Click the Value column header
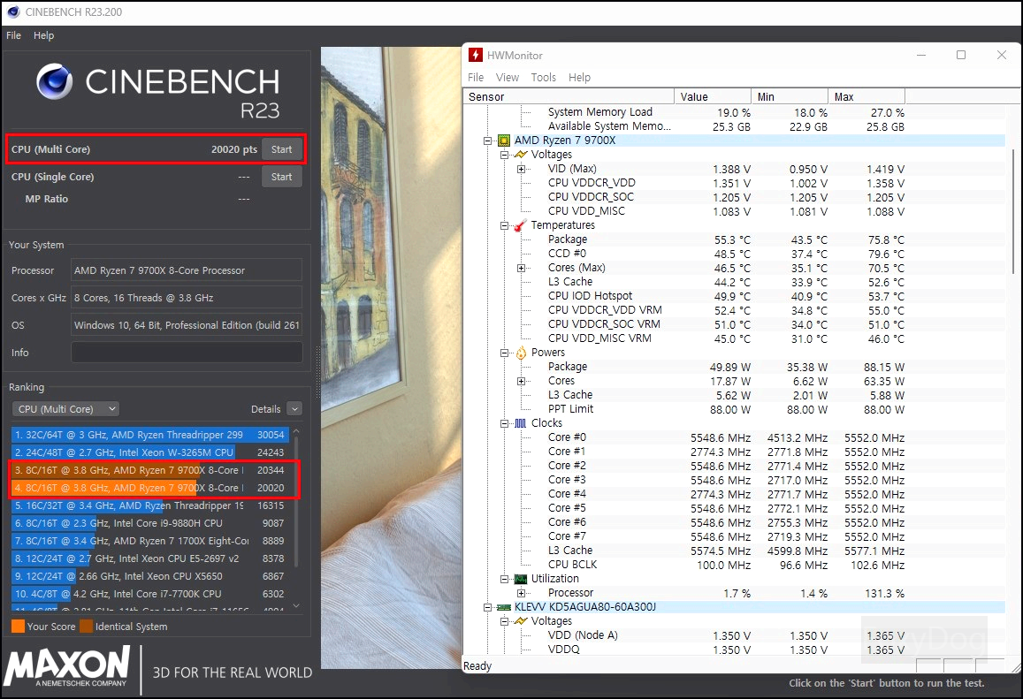Image resolution: width=1023 pixels, height=699 pixels. coord(712,96)
